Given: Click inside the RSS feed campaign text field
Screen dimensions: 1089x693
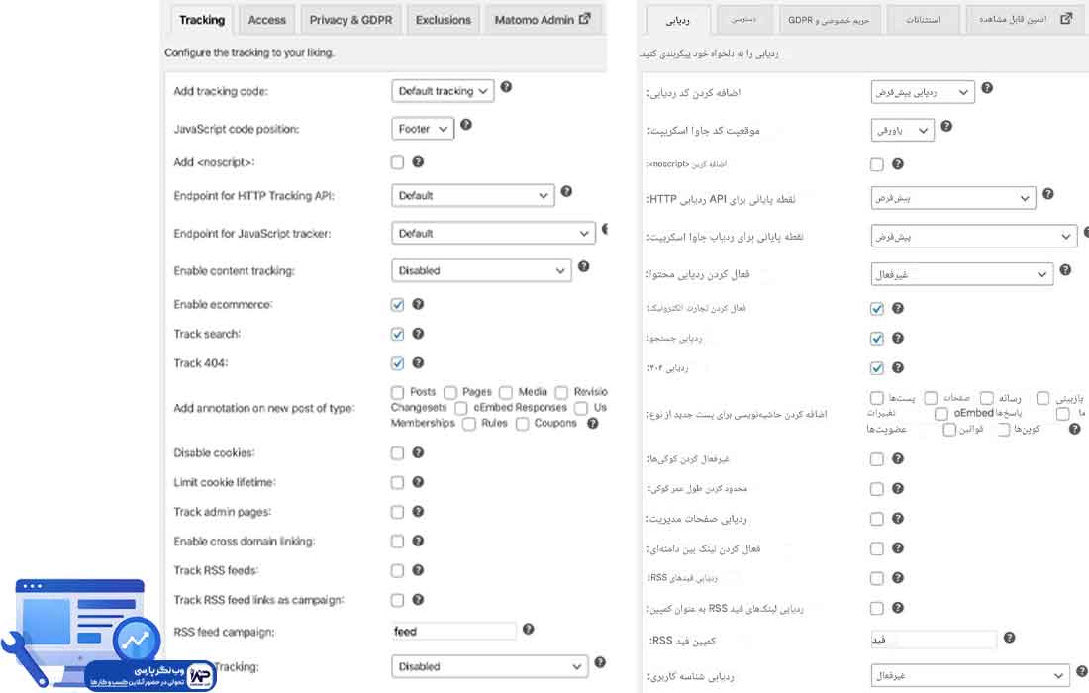Looking at the screenshot, I should [x=453, y=631].
